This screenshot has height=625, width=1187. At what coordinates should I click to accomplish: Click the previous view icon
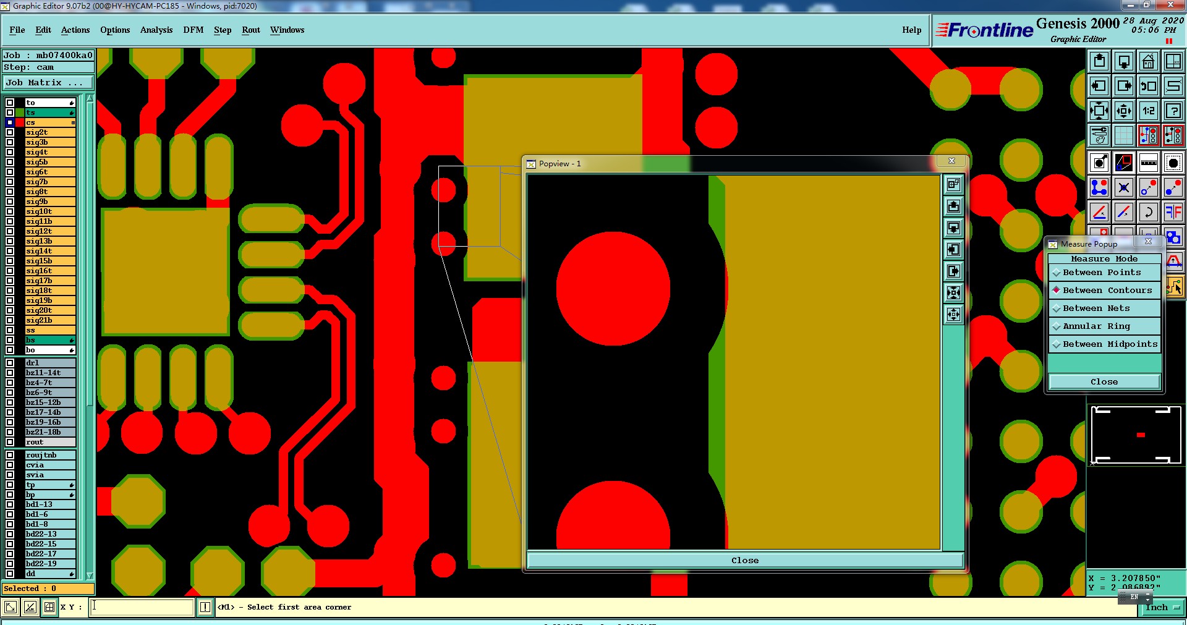[x=1148, y=86]
